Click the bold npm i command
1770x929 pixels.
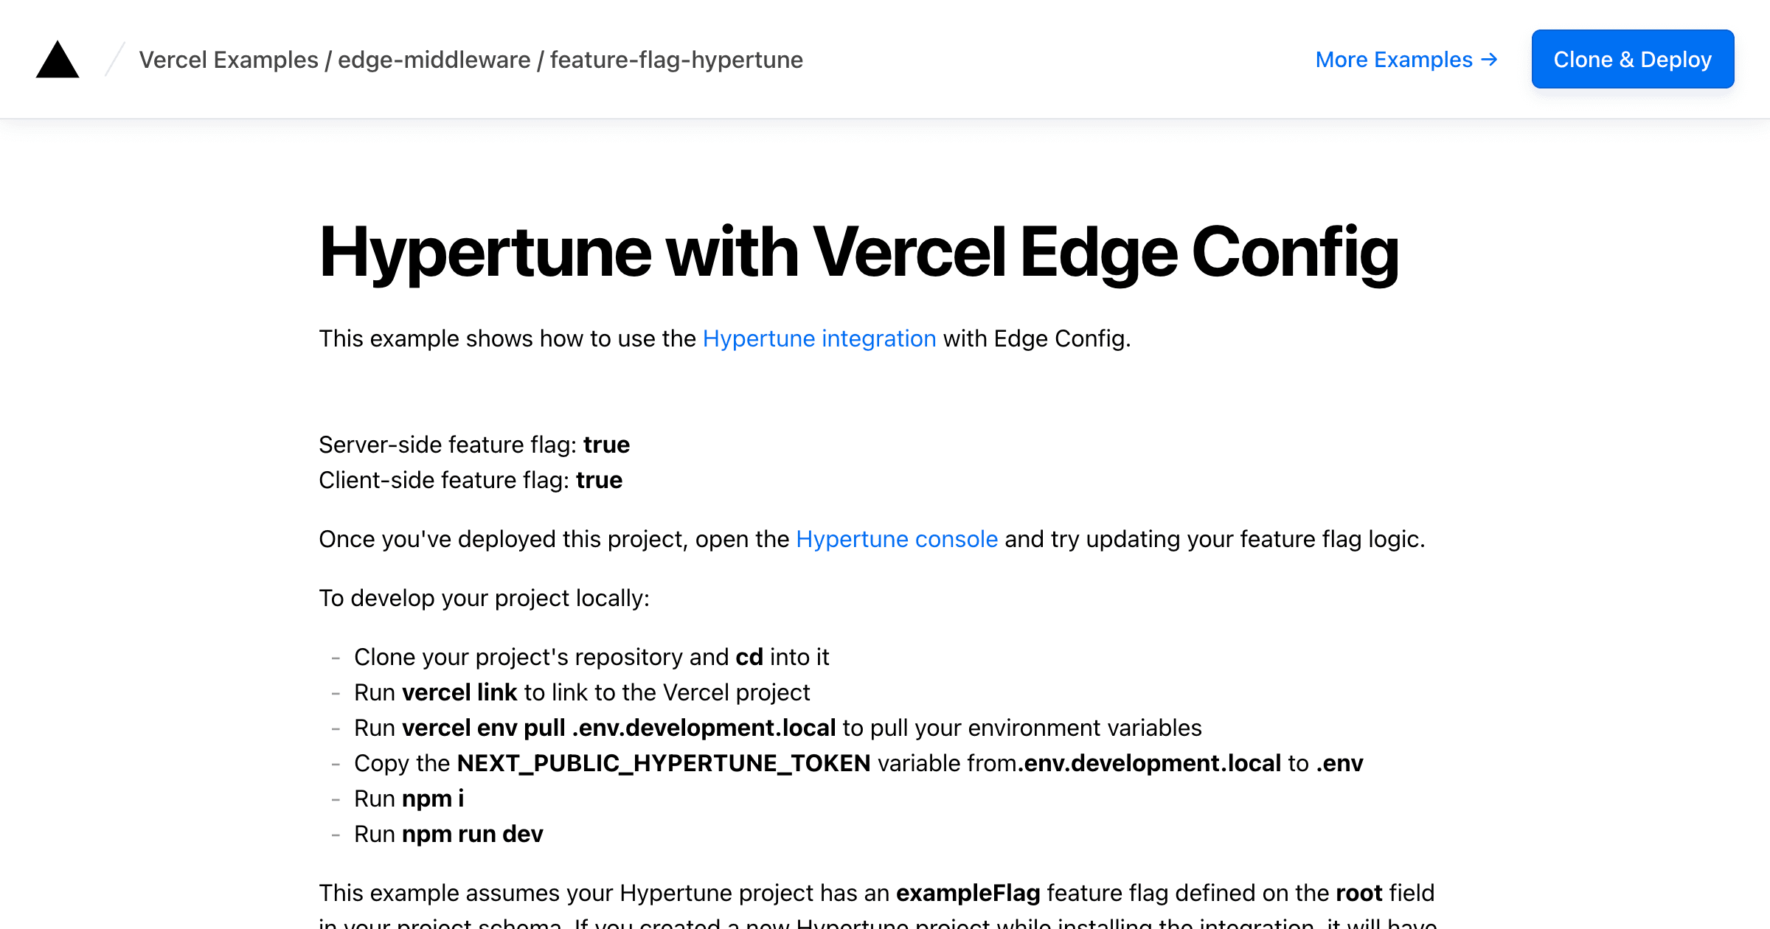pos(433,798)
